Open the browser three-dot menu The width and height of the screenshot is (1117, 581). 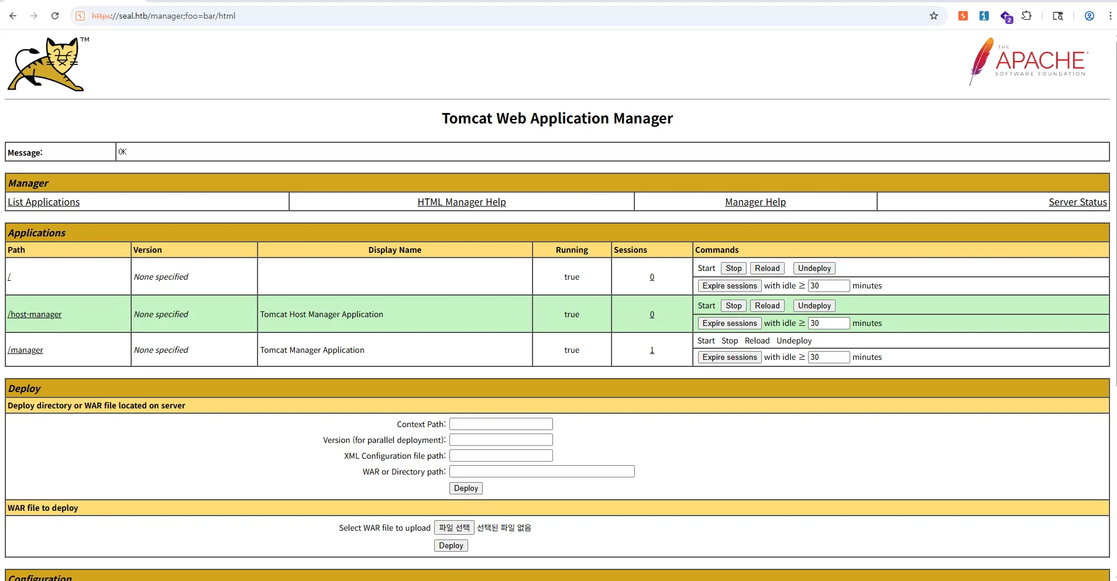[1110, 16]
